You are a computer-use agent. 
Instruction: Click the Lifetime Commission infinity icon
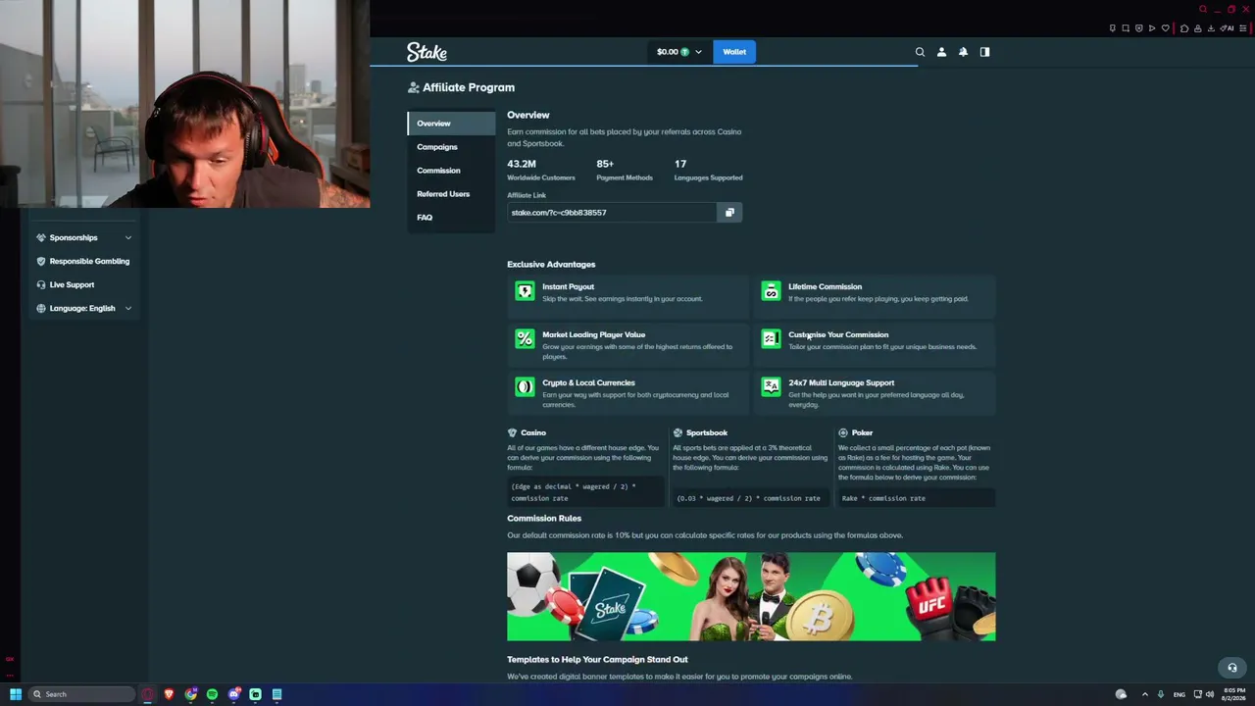771,291
